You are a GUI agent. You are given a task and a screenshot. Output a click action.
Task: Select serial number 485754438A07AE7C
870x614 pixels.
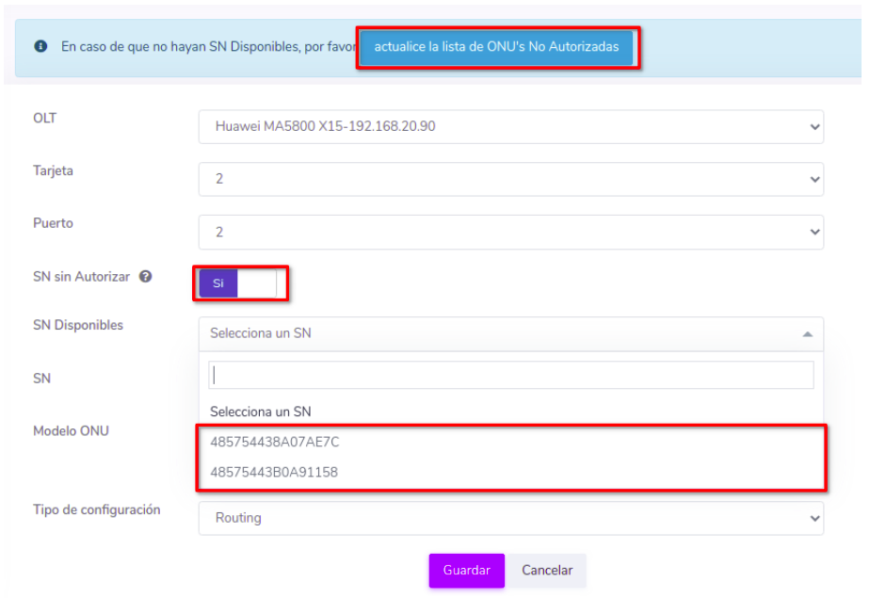pyautogui.click(x=275, y=442)
